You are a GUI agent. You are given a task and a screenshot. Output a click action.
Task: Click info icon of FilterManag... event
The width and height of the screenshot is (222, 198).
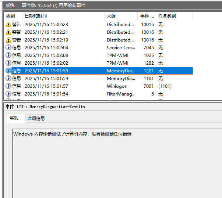(8, 94)
